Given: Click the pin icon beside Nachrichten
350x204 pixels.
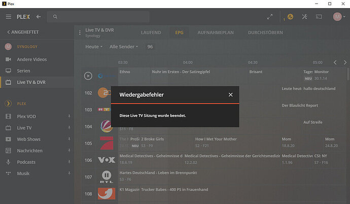Looking at the screenshot, I should (69, 150).
